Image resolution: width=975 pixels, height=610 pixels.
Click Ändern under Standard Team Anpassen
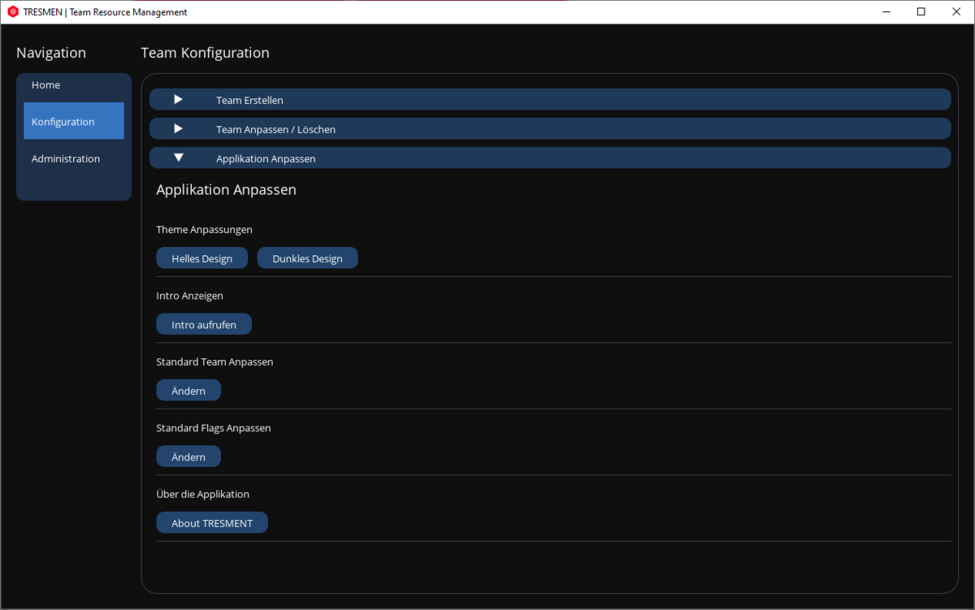pyautogui.click(x=188, y=391)
